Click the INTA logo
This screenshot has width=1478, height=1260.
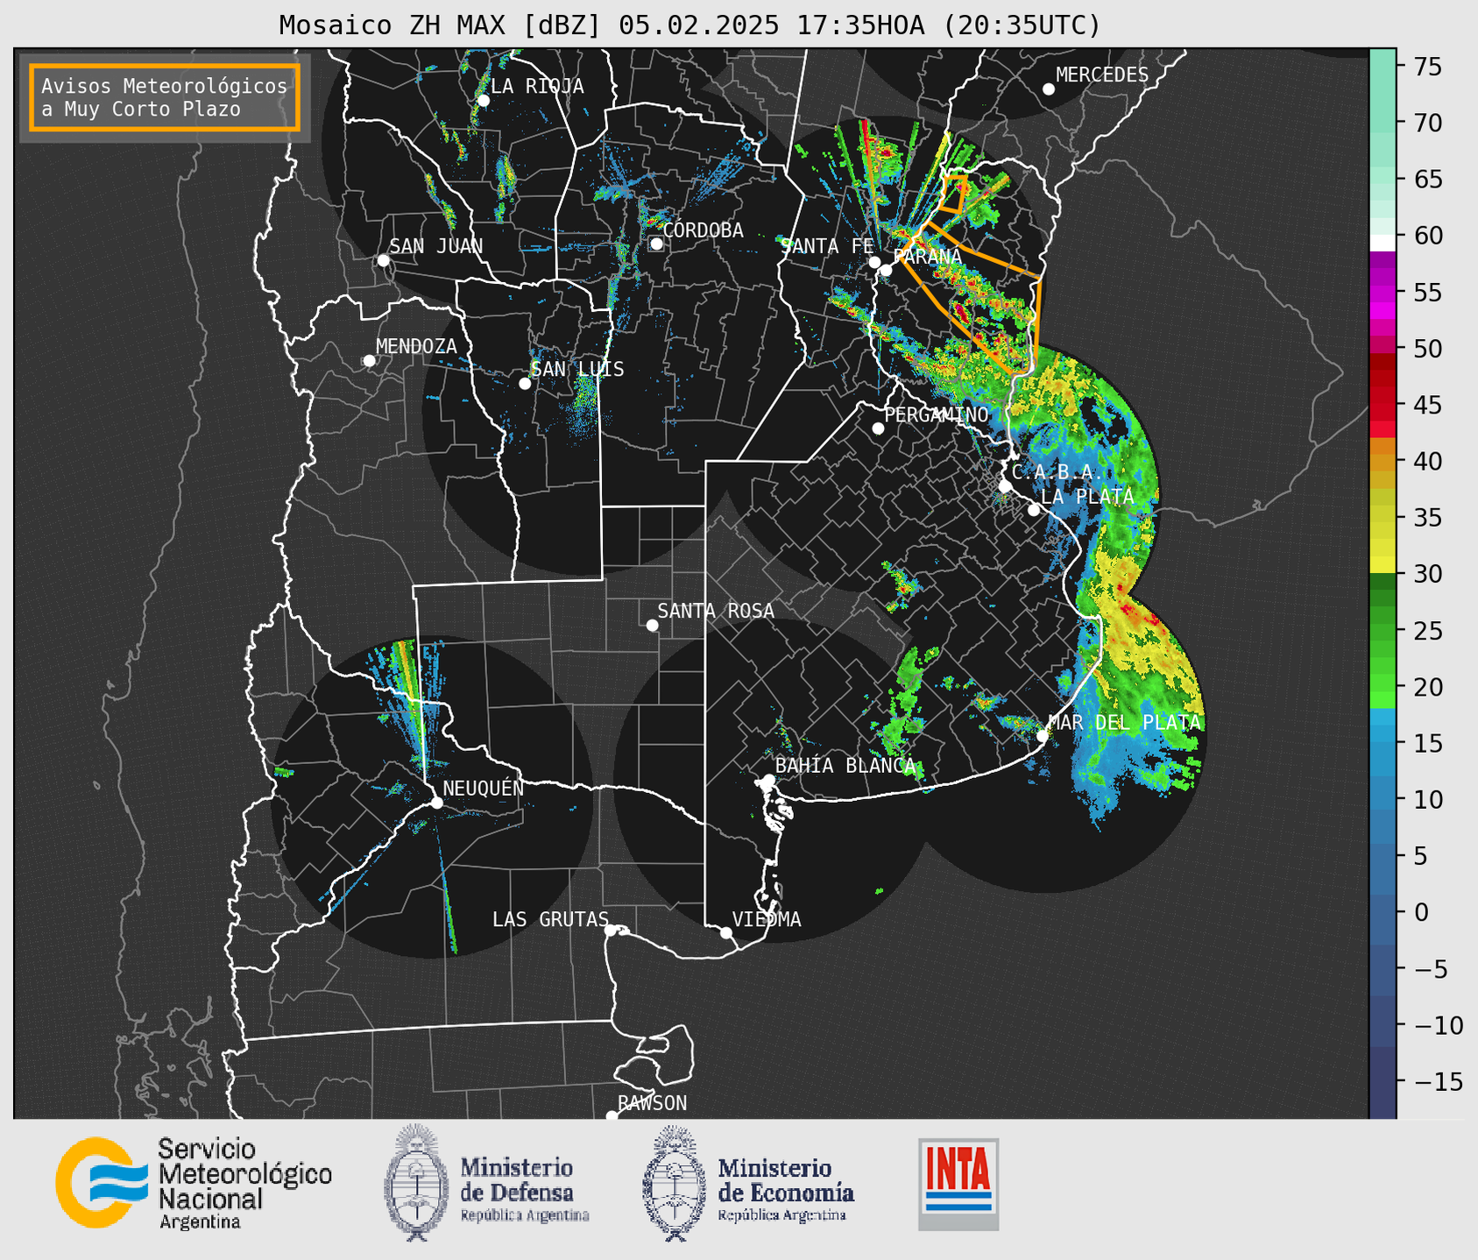coord(958,1184)
